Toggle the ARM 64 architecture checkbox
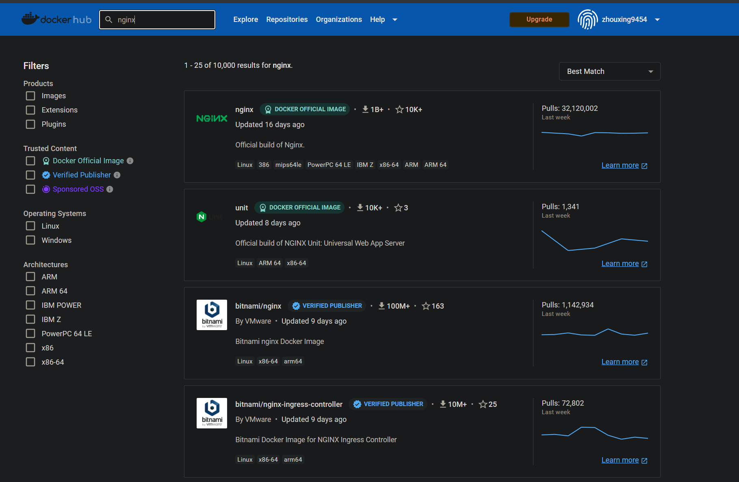Screen dimensions: 739x482 (x=30, y=291)
